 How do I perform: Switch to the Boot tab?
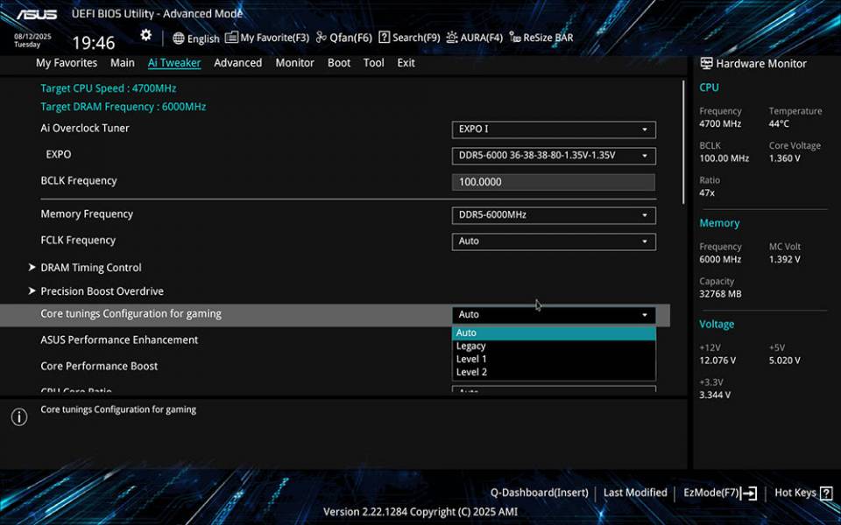(x=339, y=62)
